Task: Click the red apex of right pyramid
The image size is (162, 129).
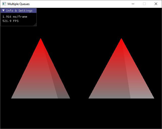Action: 121,40
